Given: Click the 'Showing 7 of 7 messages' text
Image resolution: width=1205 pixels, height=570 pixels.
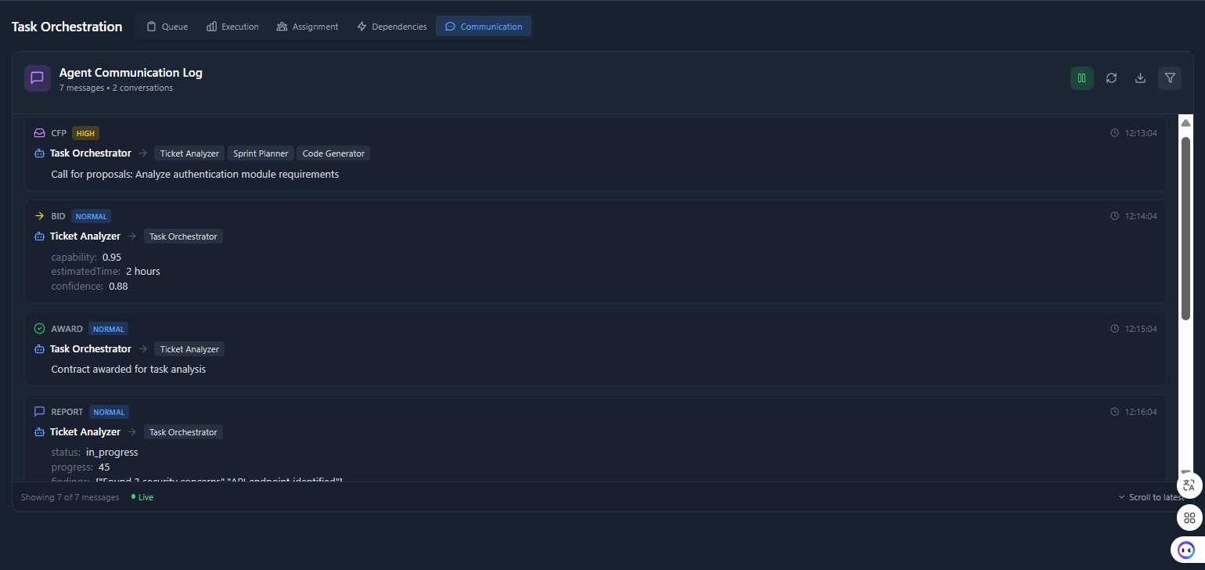Looking at the screenshot, I should pyautogui.click(x=70, y=497).
